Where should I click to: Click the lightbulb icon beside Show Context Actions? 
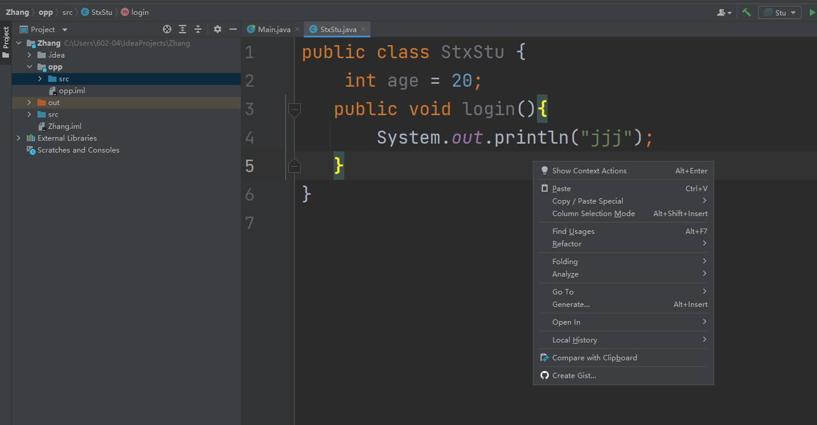544,171
